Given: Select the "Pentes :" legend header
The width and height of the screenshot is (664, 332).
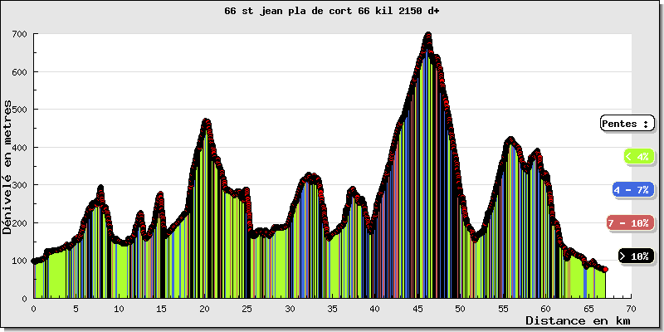Looking at the screenshot, I should click(627, 123).
